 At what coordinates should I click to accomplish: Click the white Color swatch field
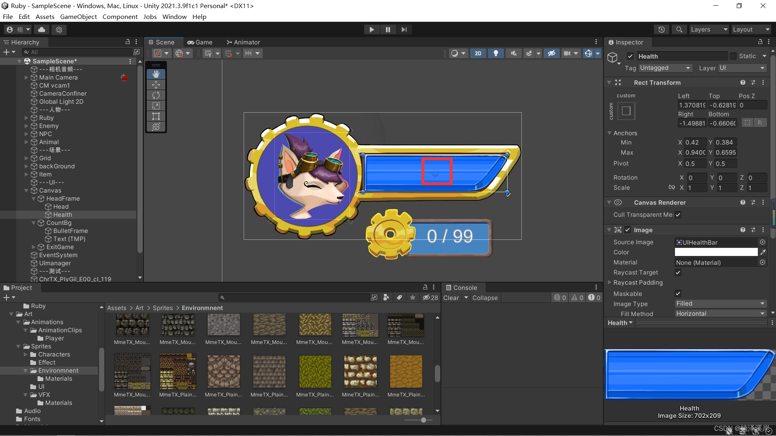pyautogui.click(x=716, y=252)
